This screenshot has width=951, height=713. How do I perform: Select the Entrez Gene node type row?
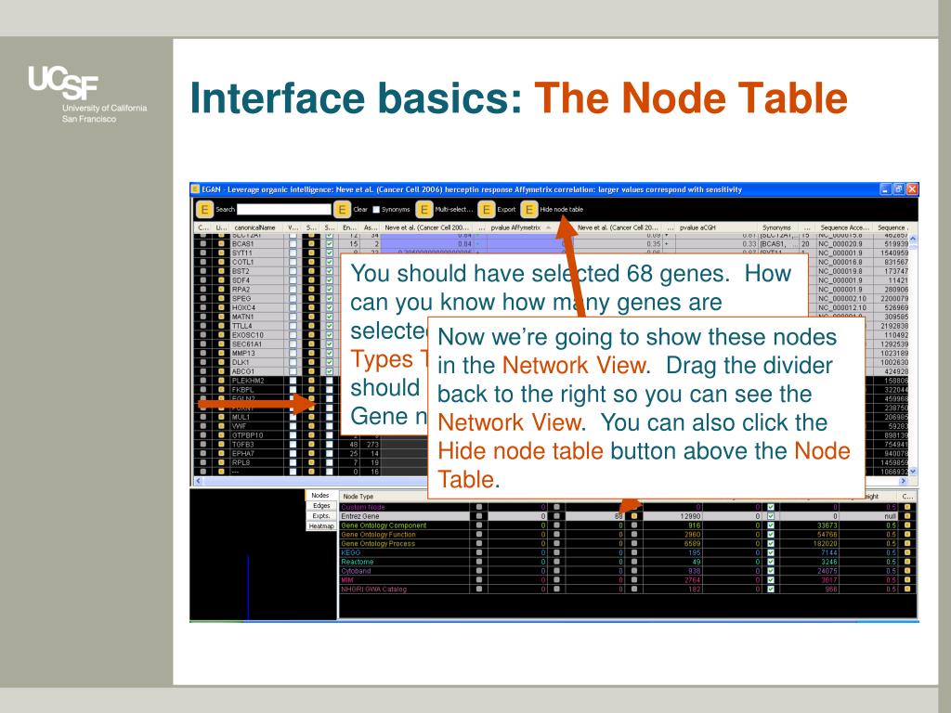pos(628,516)
